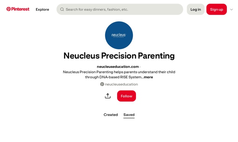Click the Pinterest logo icon
The height and width of the screenshot is (142, 238).
coord(8,9)
